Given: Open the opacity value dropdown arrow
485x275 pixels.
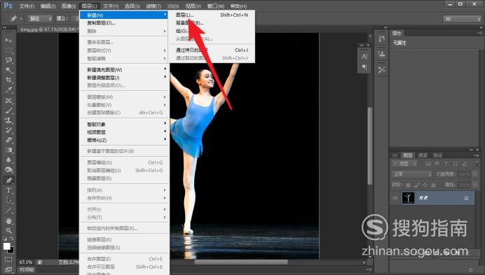Looking at the screenshot, I should point(475,174).
